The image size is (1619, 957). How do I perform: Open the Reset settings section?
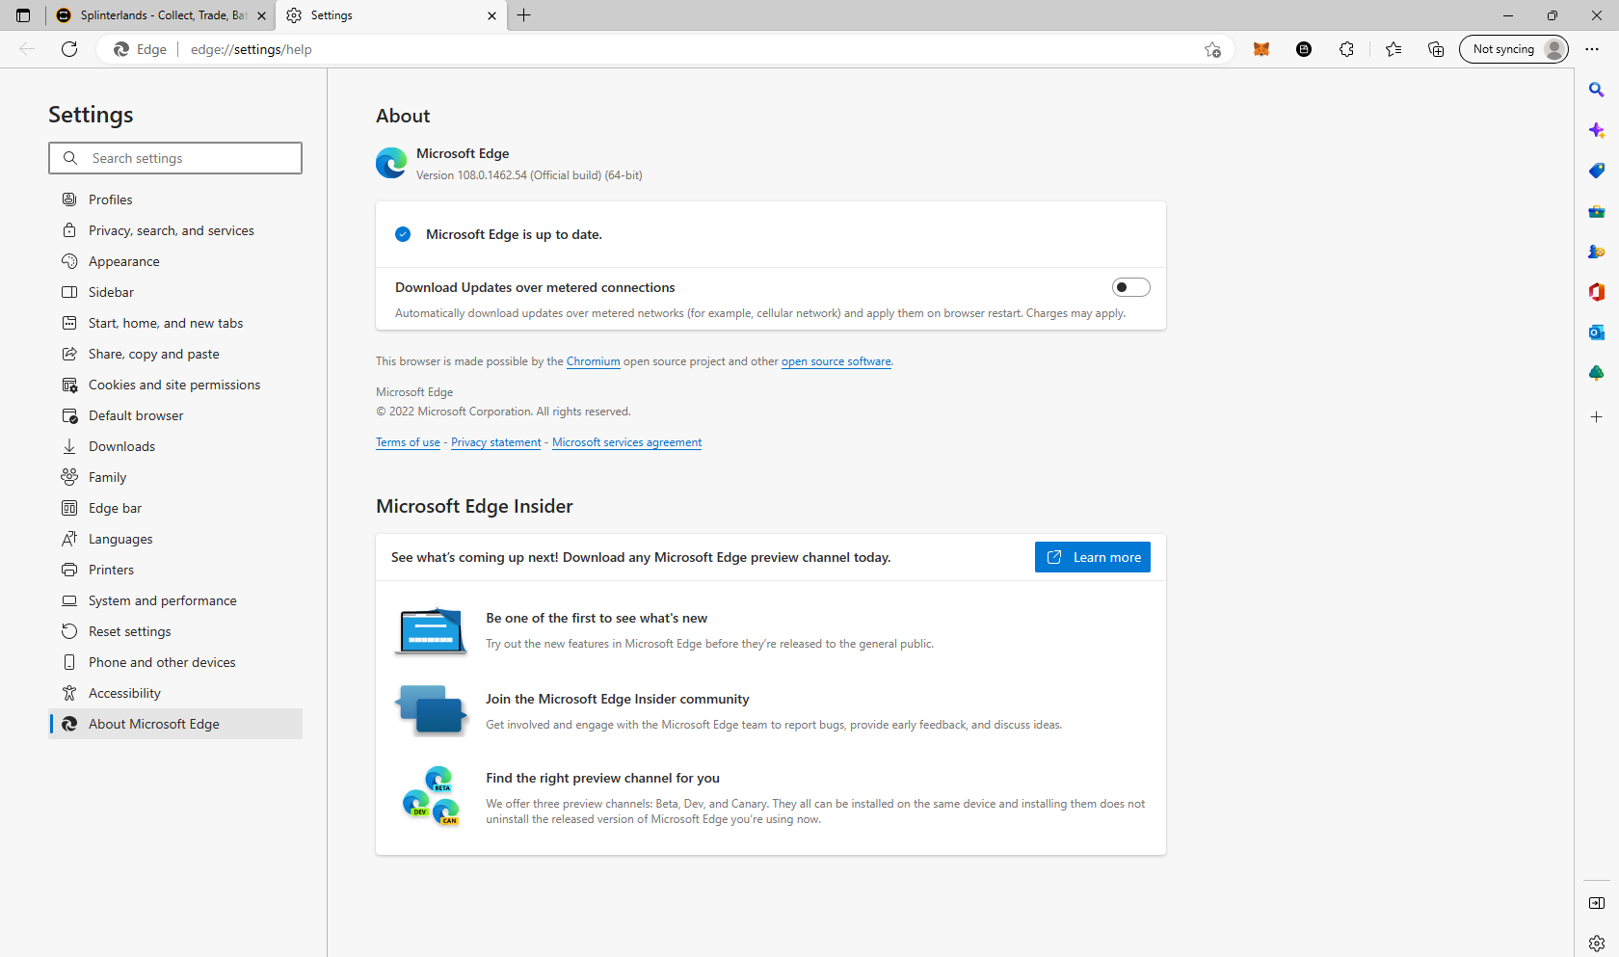[175, 631]
